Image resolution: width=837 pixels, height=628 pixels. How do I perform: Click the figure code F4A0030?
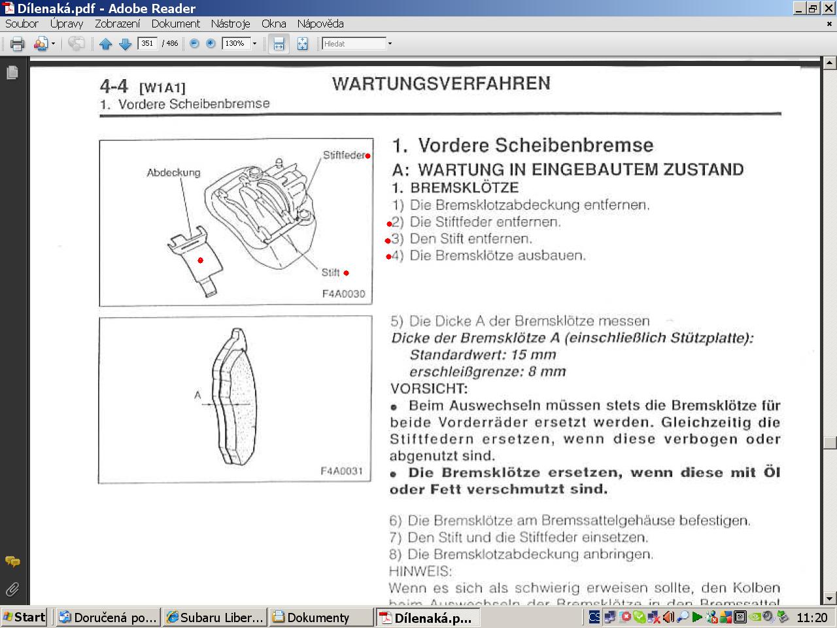343,294
